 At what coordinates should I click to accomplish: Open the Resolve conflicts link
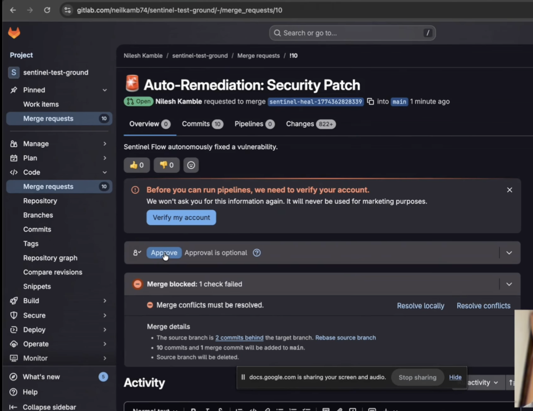click(x=483, y=306)
